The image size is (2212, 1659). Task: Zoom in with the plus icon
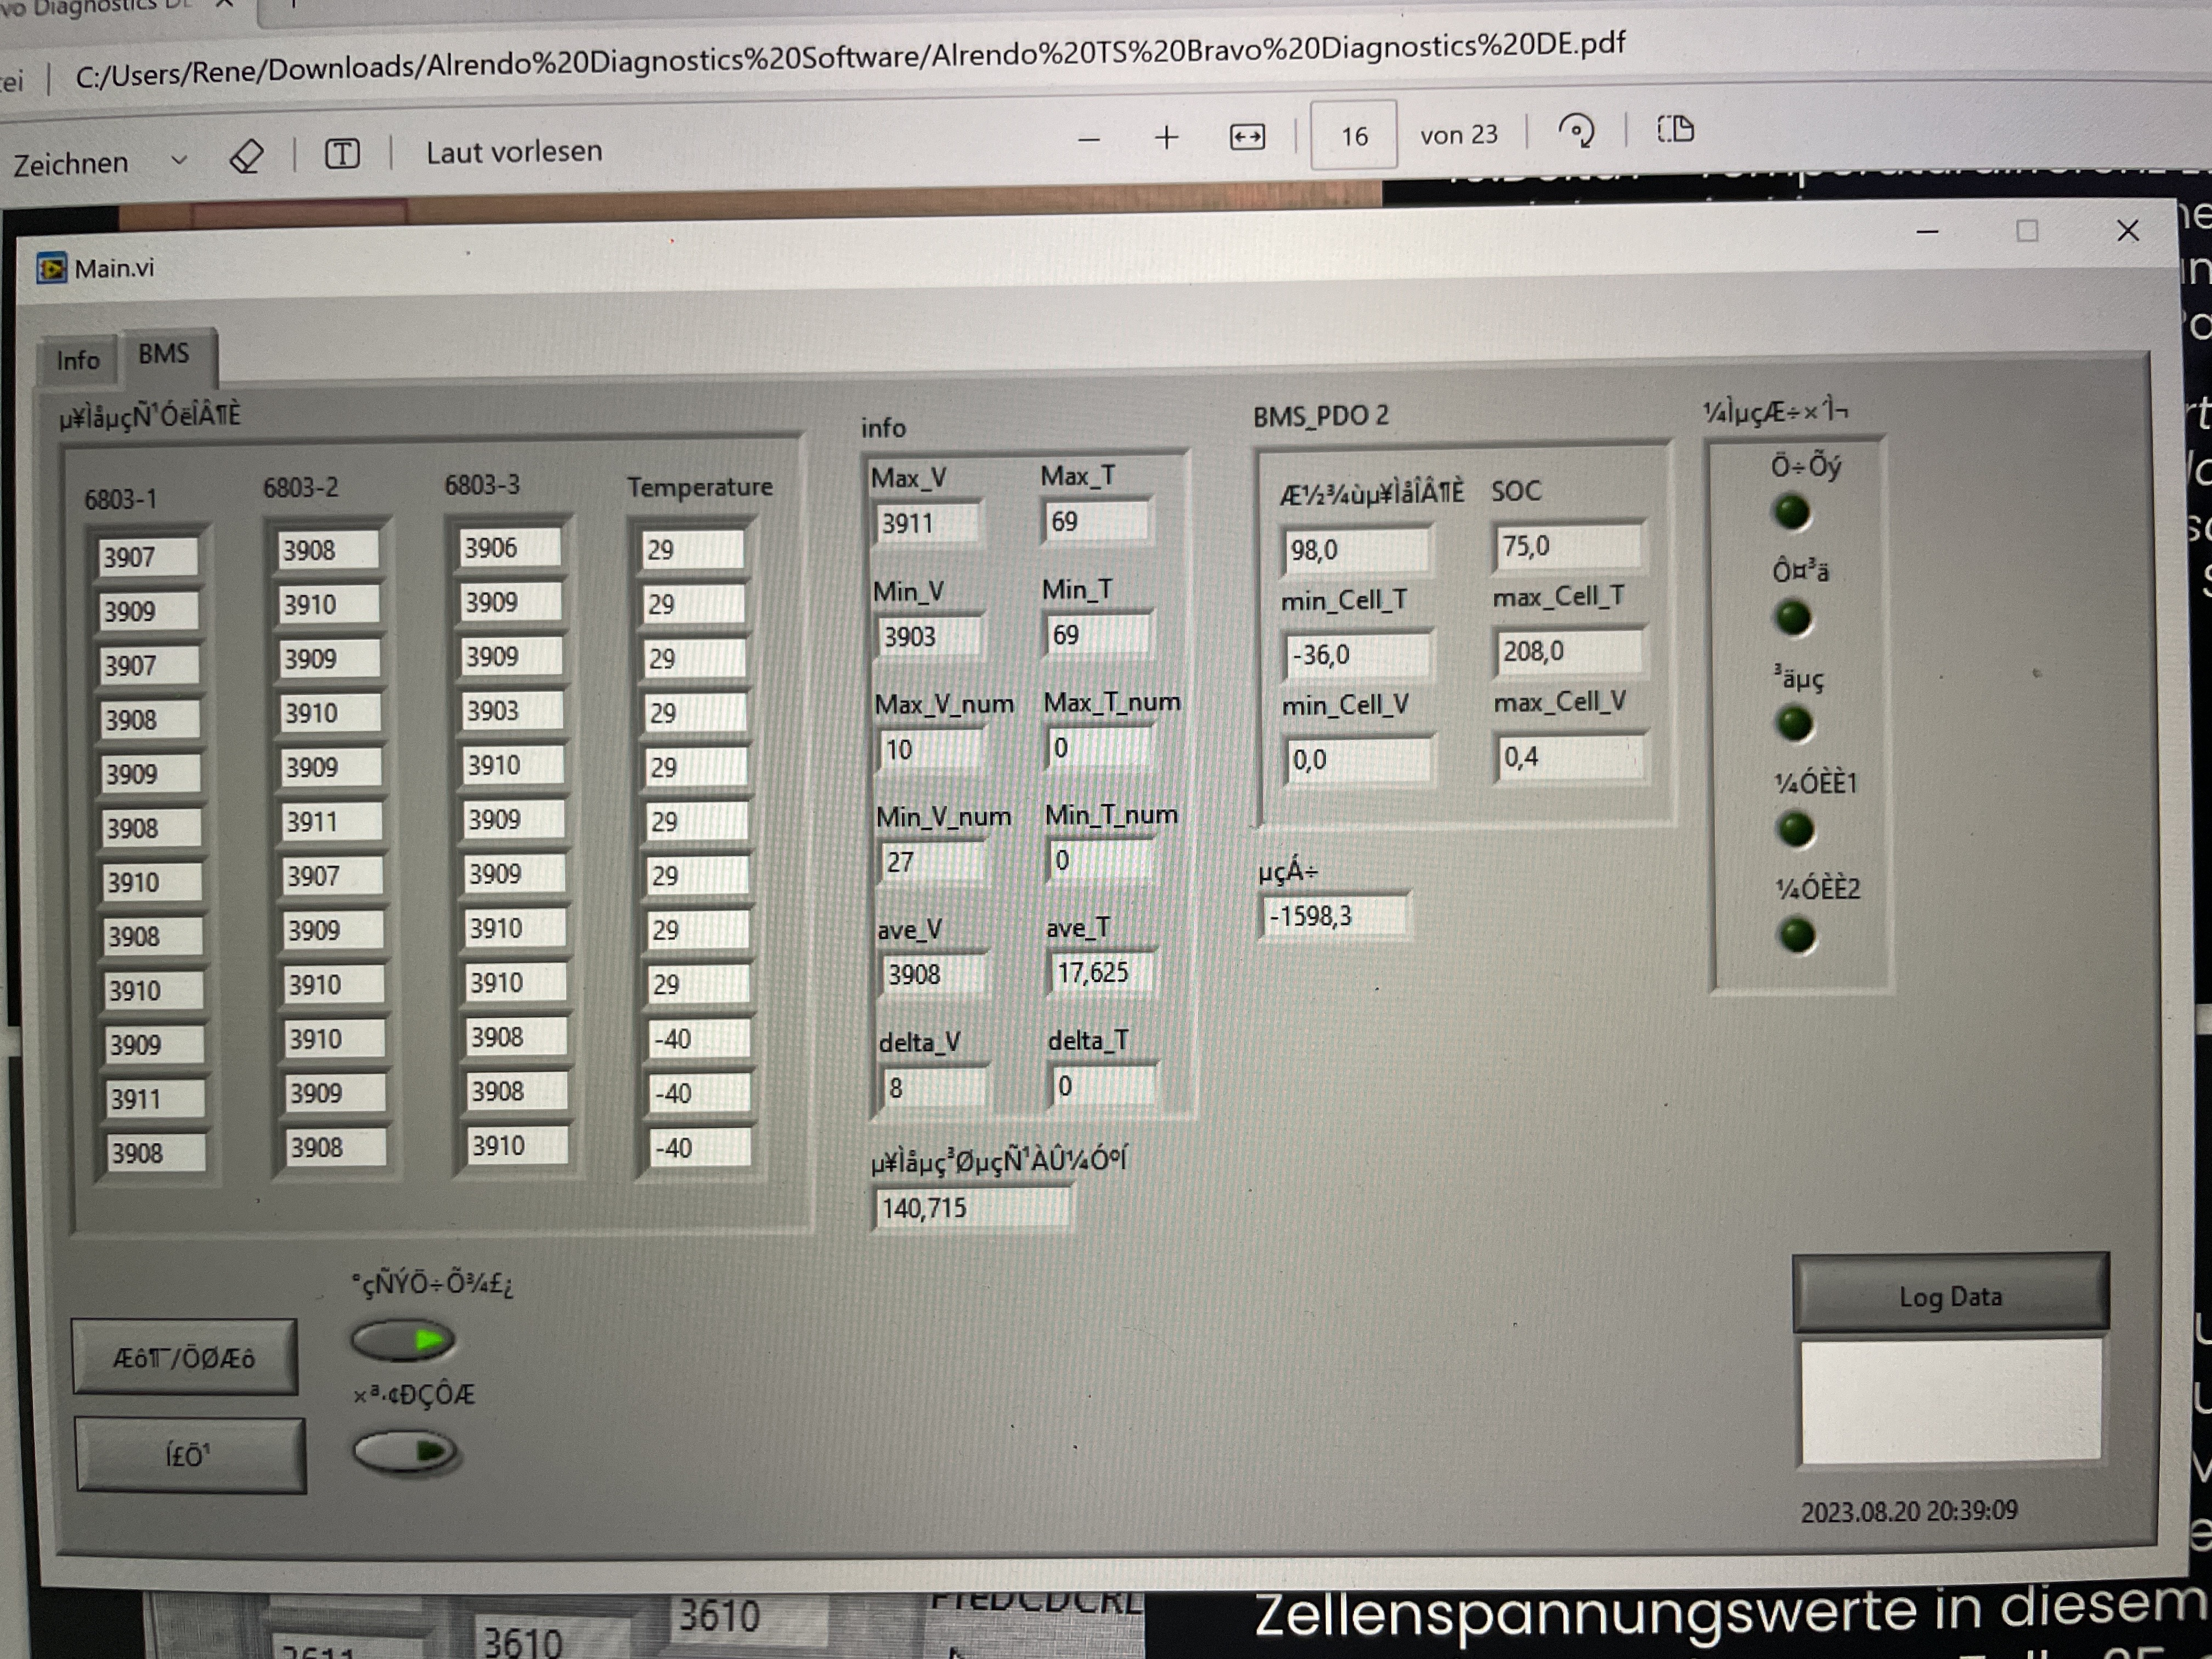click(1166, 138)
